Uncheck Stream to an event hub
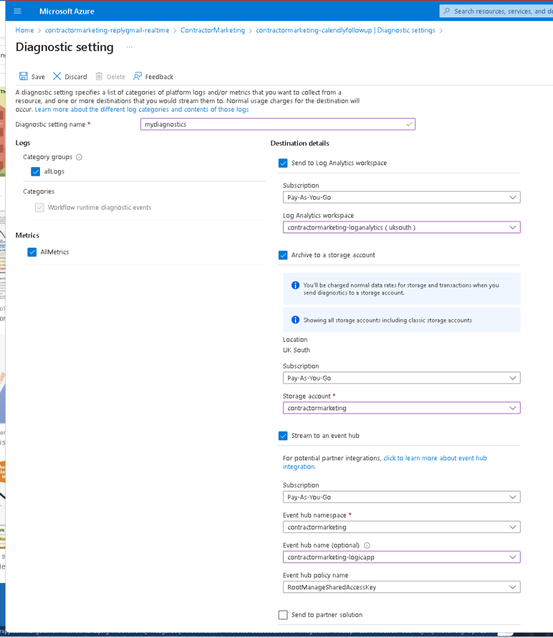The height and width of the screenshot is (638, 553). (x=283, y=436)
